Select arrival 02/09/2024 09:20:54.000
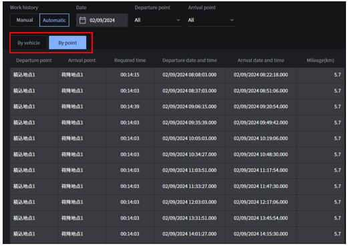The width and height of the screenshot is (350, 248). coord(260,107)
